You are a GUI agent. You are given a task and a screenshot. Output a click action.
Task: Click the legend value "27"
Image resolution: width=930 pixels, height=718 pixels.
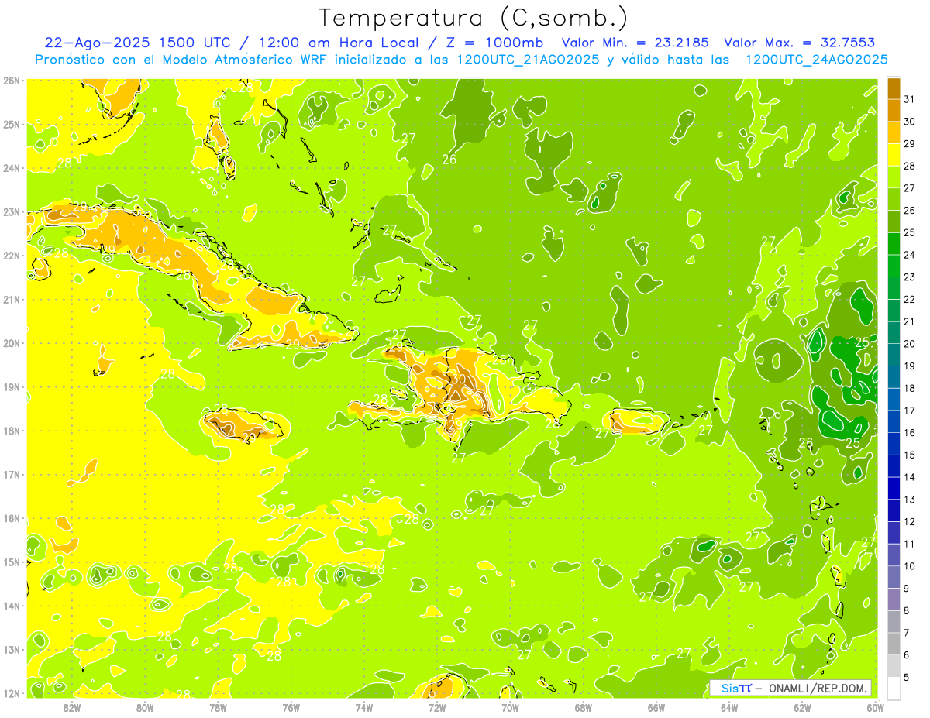(x=909, y=187)
